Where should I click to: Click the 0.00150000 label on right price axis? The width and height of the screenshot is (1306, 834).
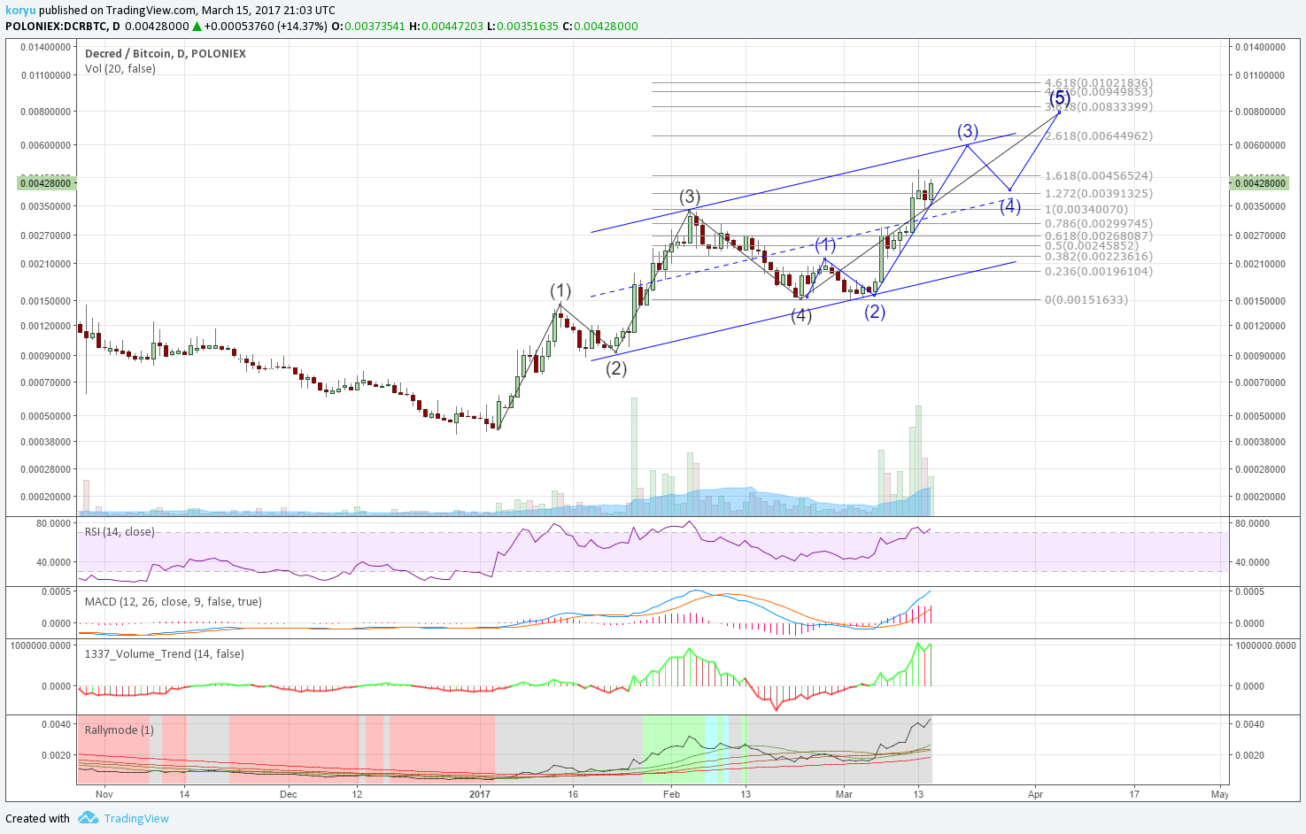click(x=1260, y=301)
